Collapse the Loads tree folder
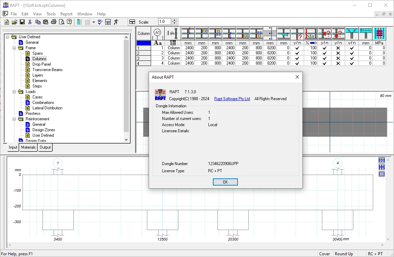This screenshot has width=394, height=257. tap(14, 92)
